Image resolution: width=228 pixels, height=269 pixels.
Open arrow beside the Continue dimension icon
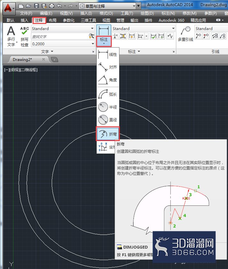click(x=146, y=36)
